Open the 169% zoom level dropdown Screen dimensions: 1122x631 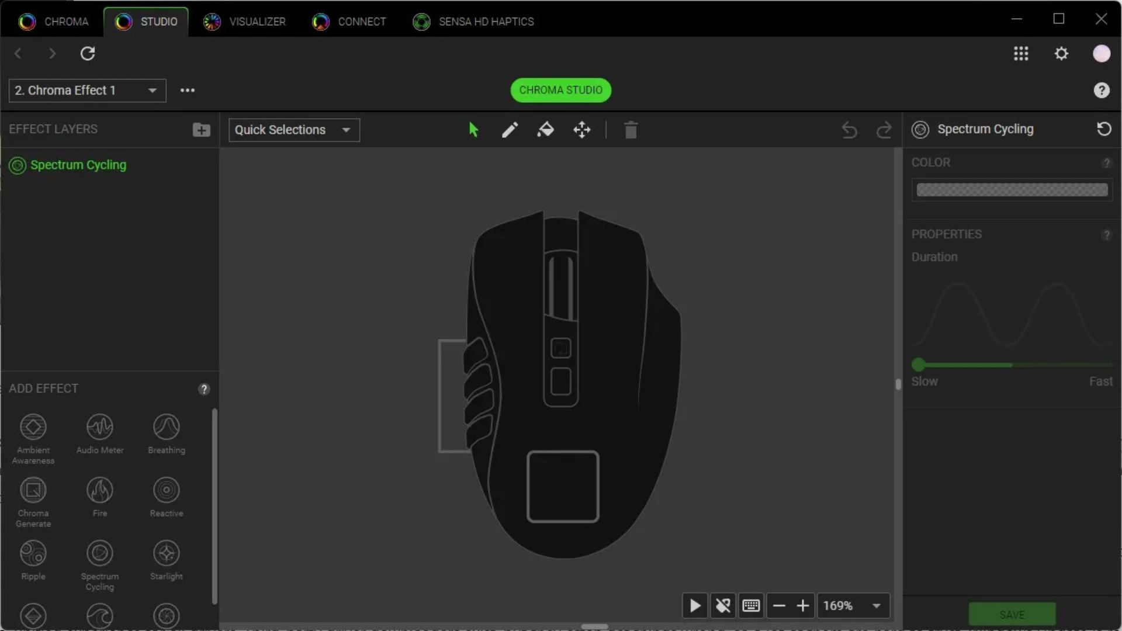pos(853,606)
